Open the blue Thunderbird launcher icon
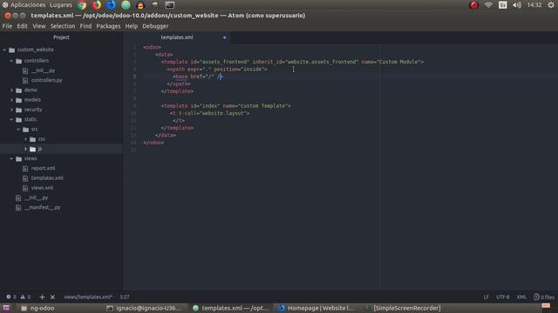Viewport: 558px width, 313px height. click(x=111, y=5)
